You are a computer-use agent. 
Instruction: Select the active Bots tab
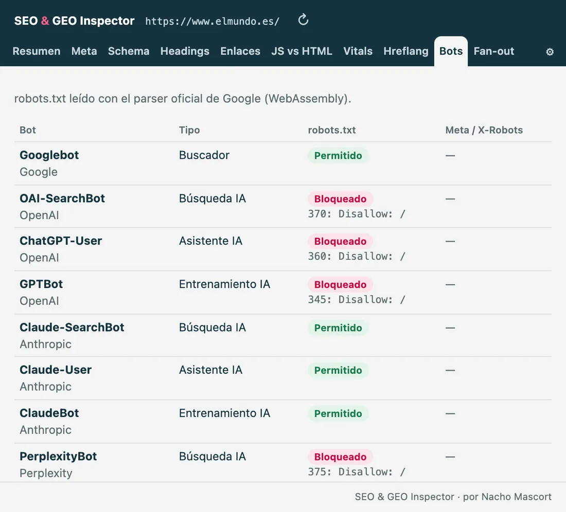click(451, 51)
